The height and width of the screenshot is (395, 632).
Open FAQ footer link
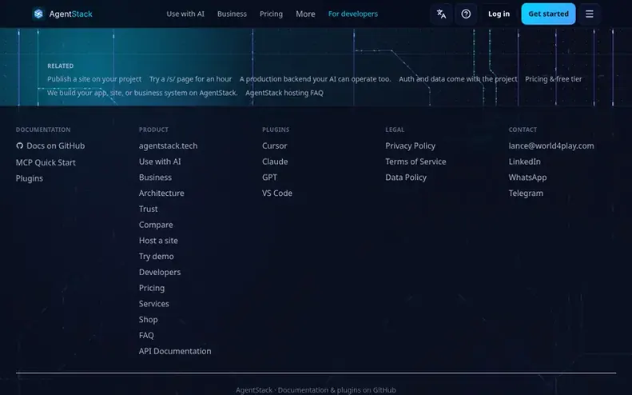(146, 335)
